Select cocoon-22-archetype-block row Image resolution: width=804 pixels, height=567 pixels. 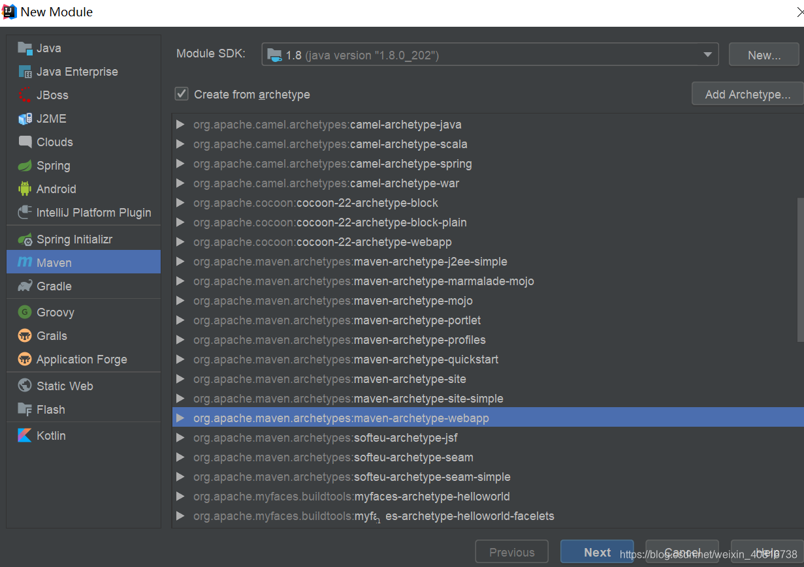(x=488, y=203)
